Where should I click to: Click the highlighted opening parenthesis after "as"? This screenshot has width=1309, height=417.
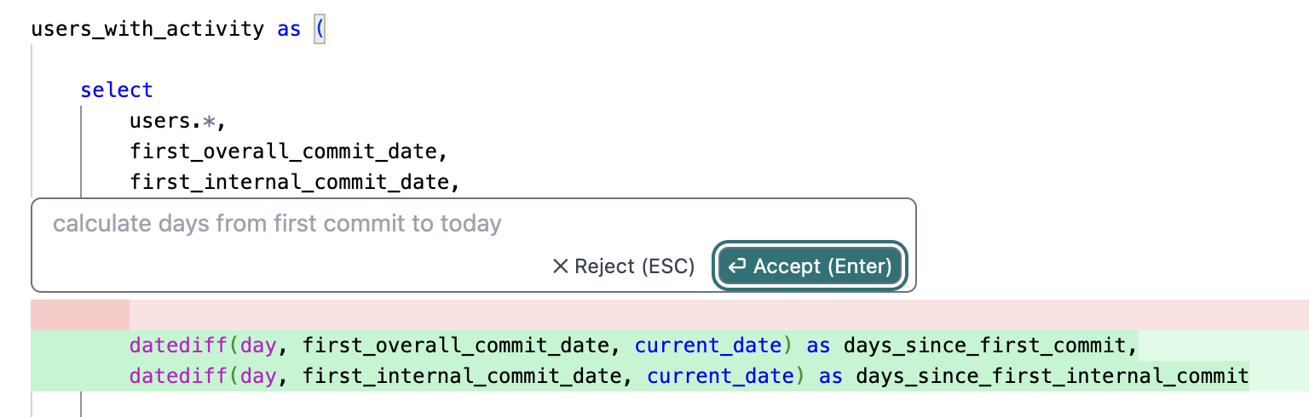click(320, 29)
